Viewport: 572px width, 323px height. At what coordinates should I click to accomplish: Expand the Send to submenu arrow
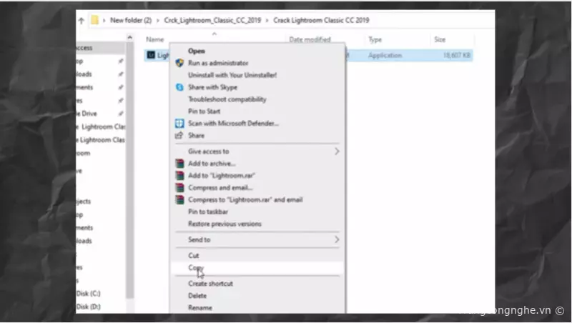[x=337, y=239]
